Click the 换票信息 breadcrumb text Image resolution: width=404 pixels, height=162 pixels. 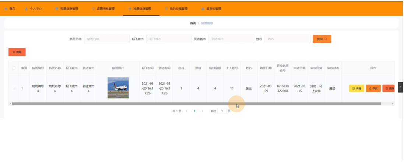click(x=207, y=23)
